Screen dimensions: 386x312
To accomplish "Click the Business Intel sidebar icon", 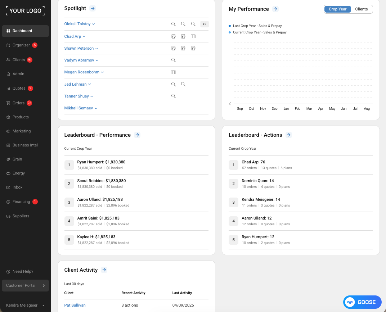I will coord(8,145).
